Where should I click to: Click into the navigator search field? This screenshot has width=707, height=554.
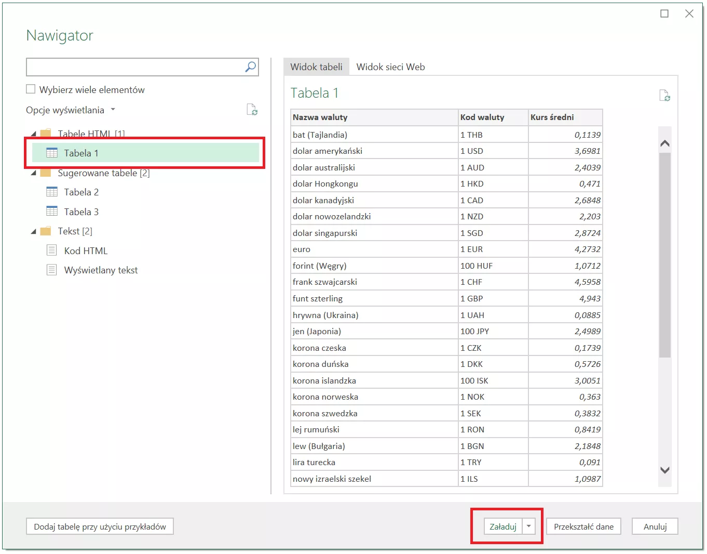[135, 67]
